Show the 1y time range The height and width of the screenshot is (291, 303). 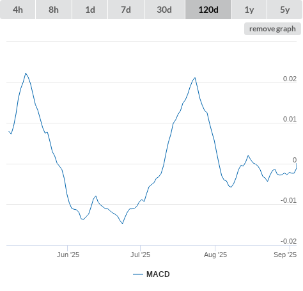[x=249, y=10]
